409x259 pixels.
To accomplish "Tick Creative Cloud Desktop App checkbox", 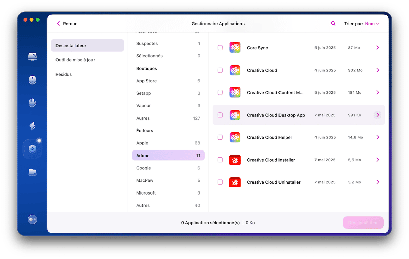I will coord(220,115).
